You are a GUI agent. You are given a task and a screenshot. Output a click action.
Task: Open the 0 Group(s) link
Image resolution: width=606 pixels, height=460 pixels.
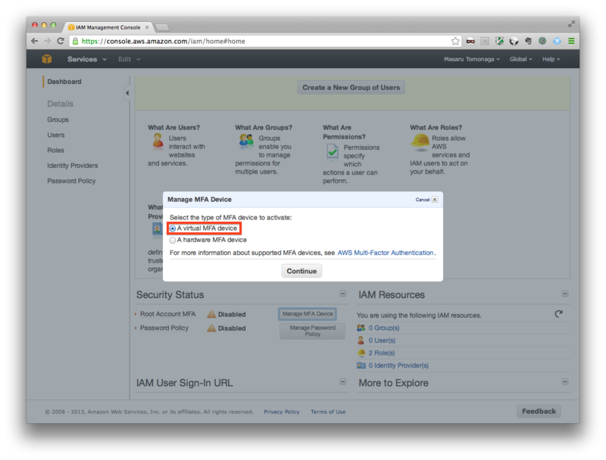[384, 328]
